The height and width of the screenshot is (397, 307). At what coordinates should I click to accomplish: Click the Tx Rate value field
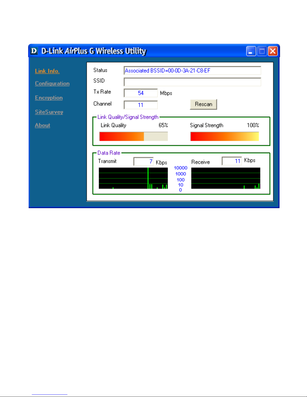coord(141,93)
